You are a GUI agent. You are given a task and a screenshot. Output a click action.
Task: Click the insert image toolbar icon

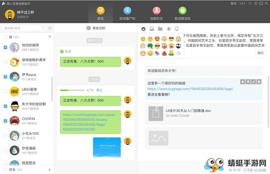[x=152, y=29]
